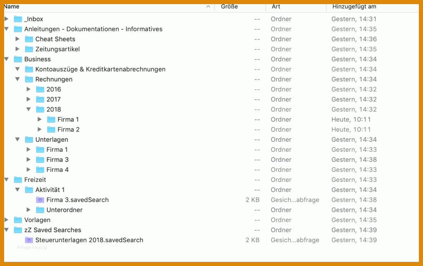The height and width of the screenshot is (266, 423).
Task: Expand the Vorlagen folder triangle
Action: 7,220
